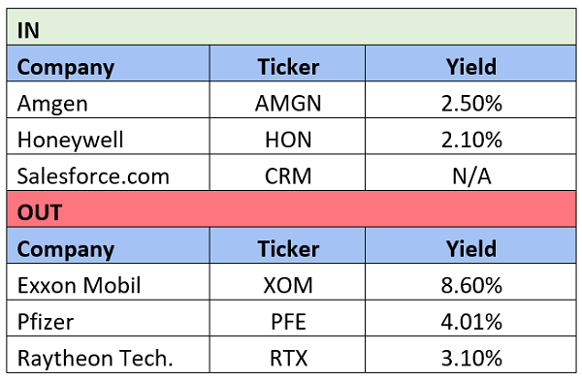This screenshot has height=381, width=582.
Task: Select the Honeywell company cell
Action: 108,136
